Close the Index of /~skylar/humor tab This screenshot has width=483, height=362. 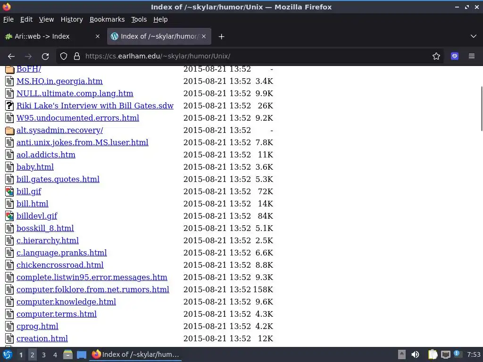click(204, 36)
